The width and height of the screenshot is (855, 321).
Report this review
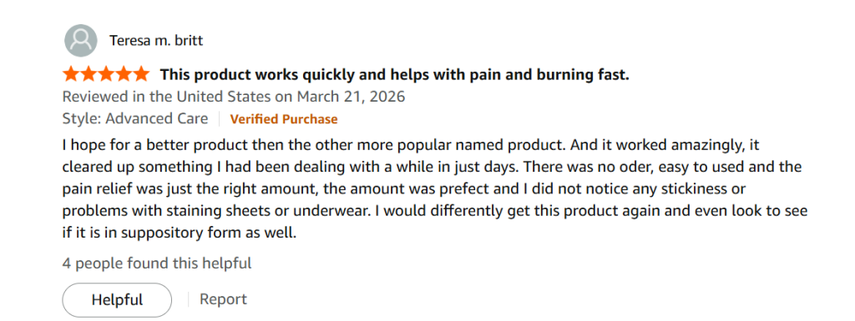pos(223,299)
